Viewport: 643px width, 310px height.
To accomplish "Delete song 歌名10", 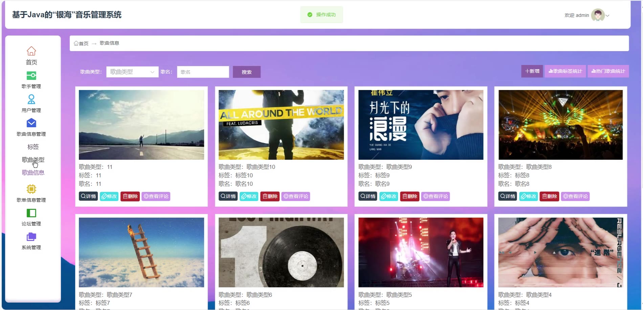I will click(270, 196).
